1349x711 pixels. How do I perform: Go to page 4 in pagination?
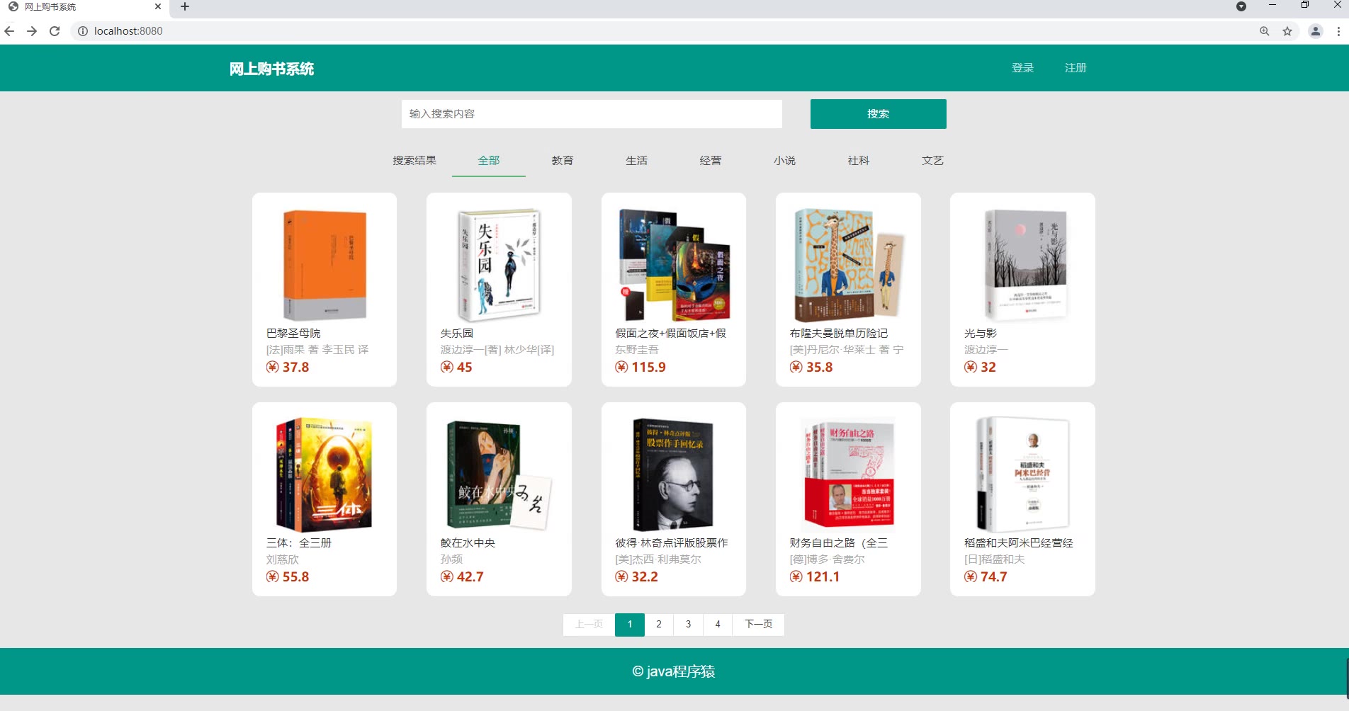718,625
